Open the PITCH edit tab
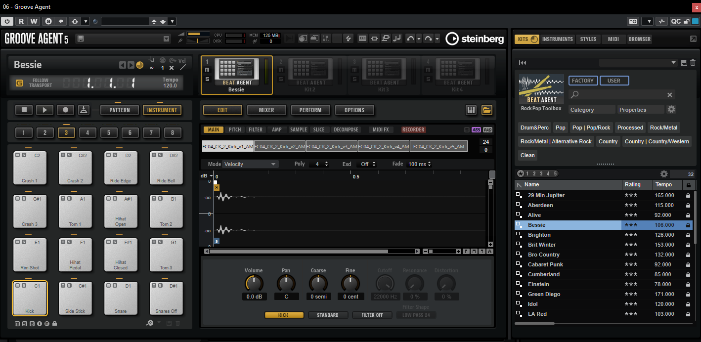 pyautogui.click(x=235, y=130)
